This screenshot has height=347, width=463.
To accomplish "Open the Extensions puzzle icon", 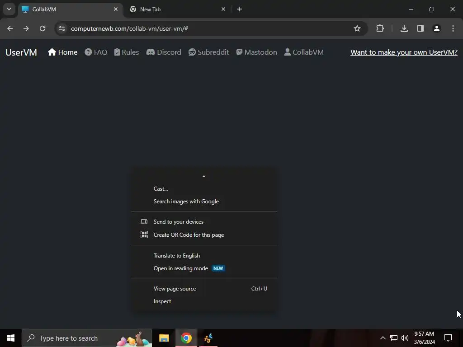I will (x=380, y=28).
